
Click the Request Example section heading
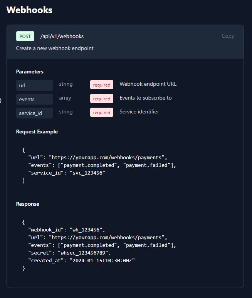tap(37, 132)
